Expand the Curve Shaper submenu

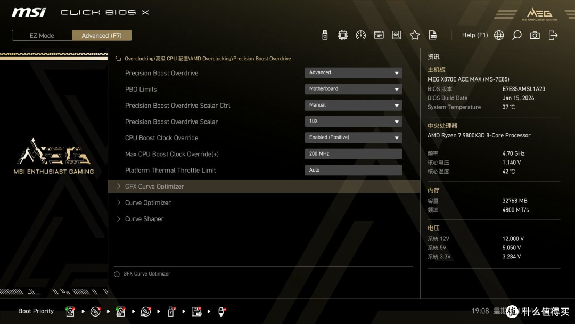264,218
